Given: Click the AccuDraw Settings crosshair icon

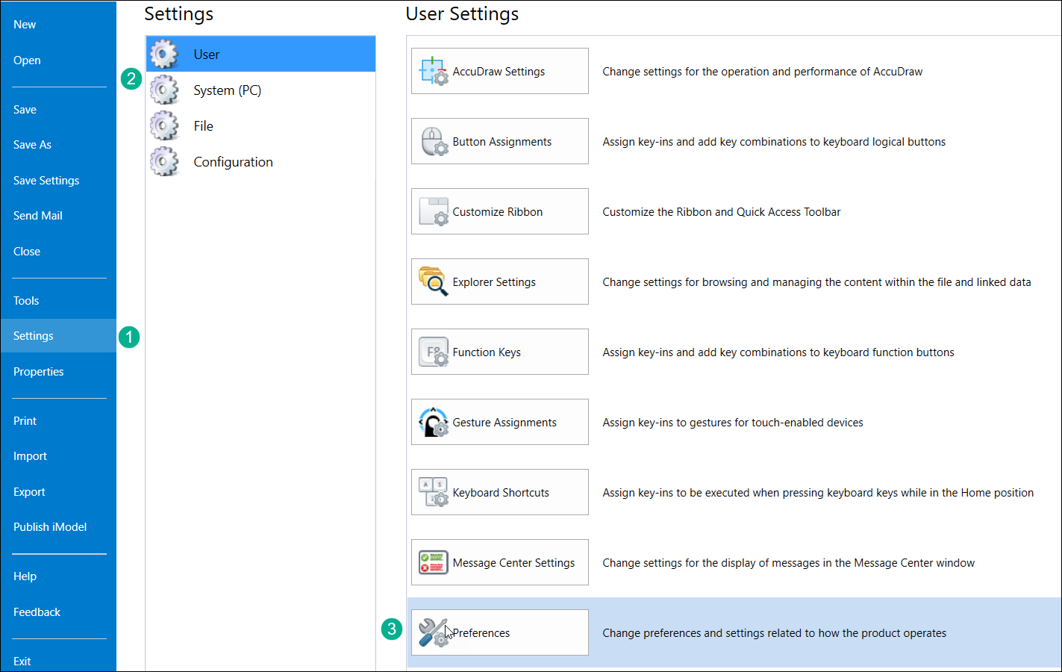Looking at the screenshot, I should coord(433,71).
